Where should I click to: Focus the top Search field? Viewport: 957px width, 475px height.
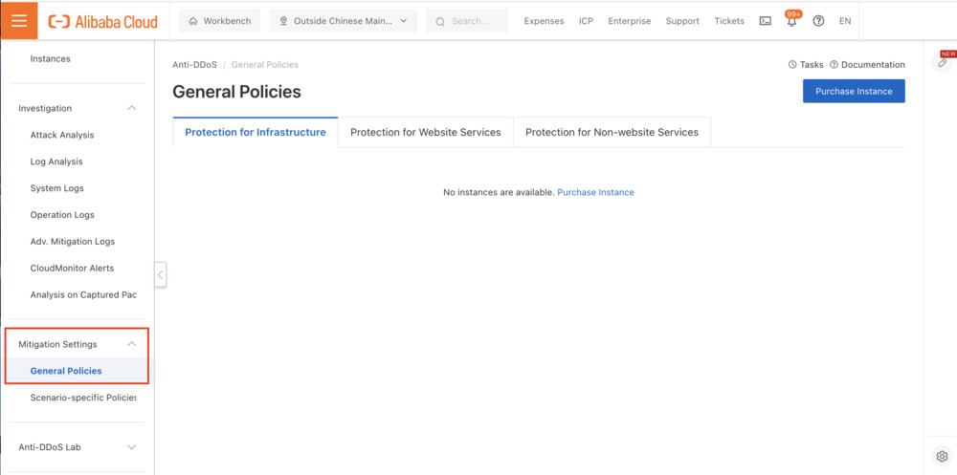pos(467,21)
